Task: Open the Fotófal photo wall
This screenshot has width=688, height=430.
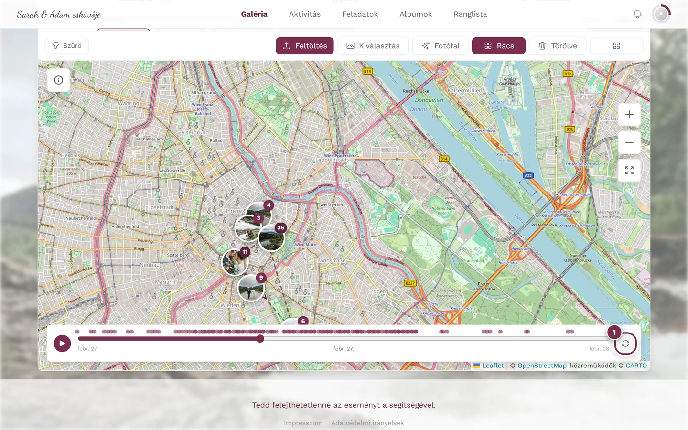Action: [x=441, y=46]
